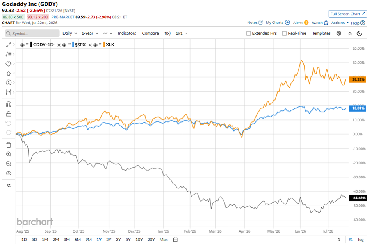This screenshot has width=367, height=247.
Task: Open the Templates menu
Action: pyautogui.click(x=321, y=33)
